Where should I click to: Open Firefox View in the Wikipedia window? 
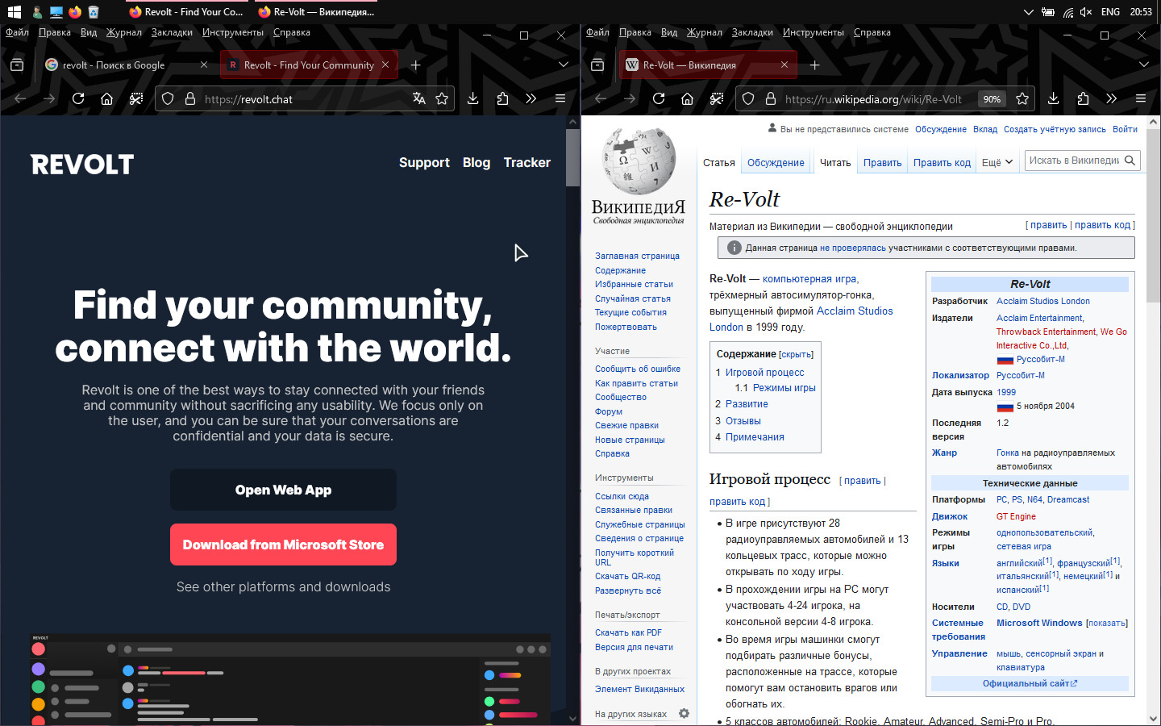pos(597,65)
